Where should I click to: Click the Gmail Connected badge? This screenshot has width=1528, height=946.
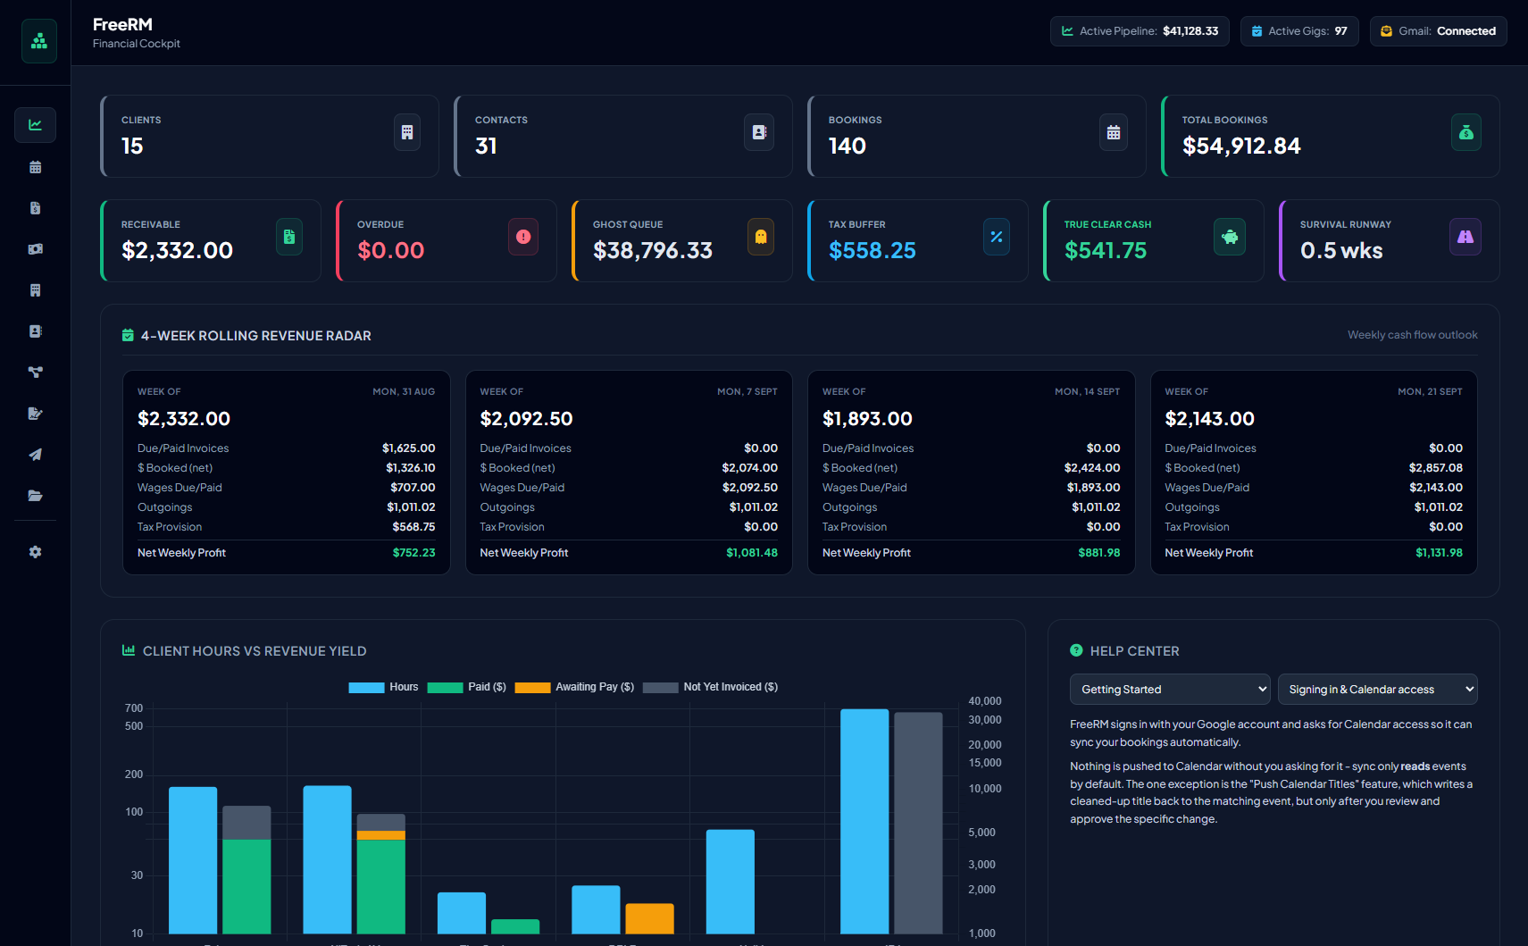(1438, 31)
